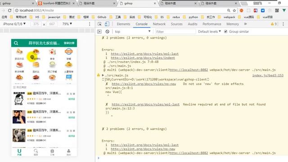Open the first shop listing with cartoon face
This screenshot has height=162, width=288.
44,98
